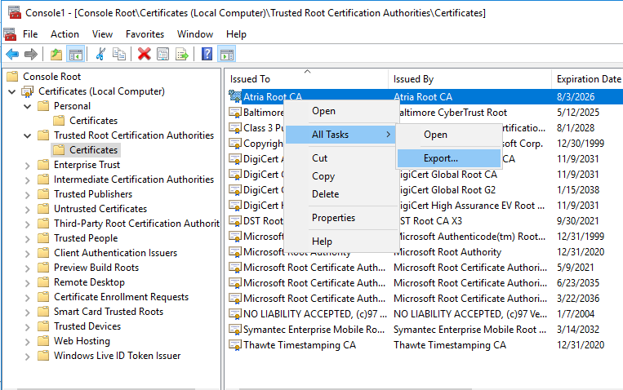Click Web Hosting folder icon
Image resolution: width=623 pixels, height=390 pixels.
43,341
